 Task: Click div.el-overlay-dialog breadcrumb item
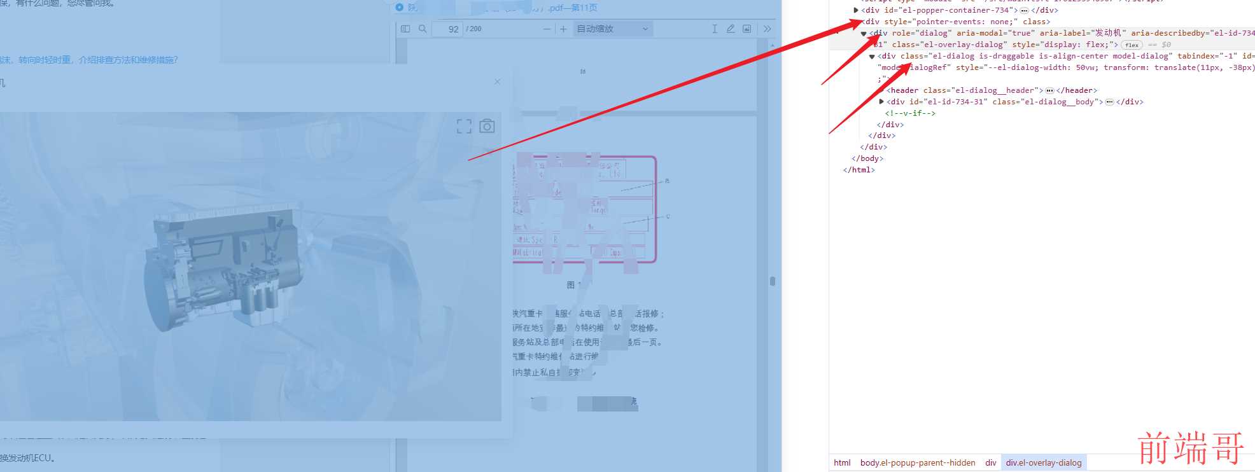pos(1044,463)
